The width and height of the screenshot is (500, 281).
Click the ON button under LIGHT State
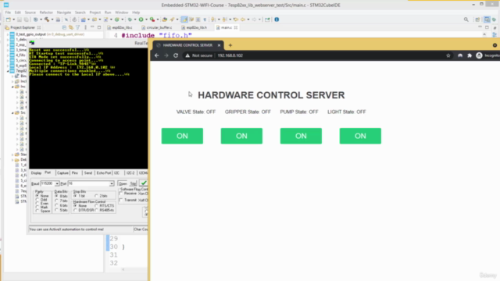(360, 136)
